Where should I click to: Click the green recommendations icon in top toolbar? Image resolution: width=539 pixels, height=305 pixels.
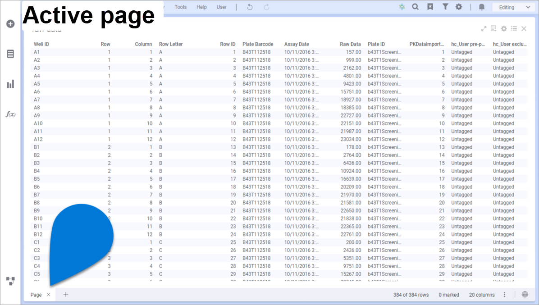point(402,7)
